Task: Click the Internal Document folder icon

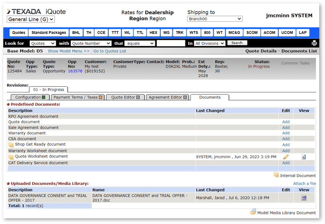Action: tap(276, 175)
